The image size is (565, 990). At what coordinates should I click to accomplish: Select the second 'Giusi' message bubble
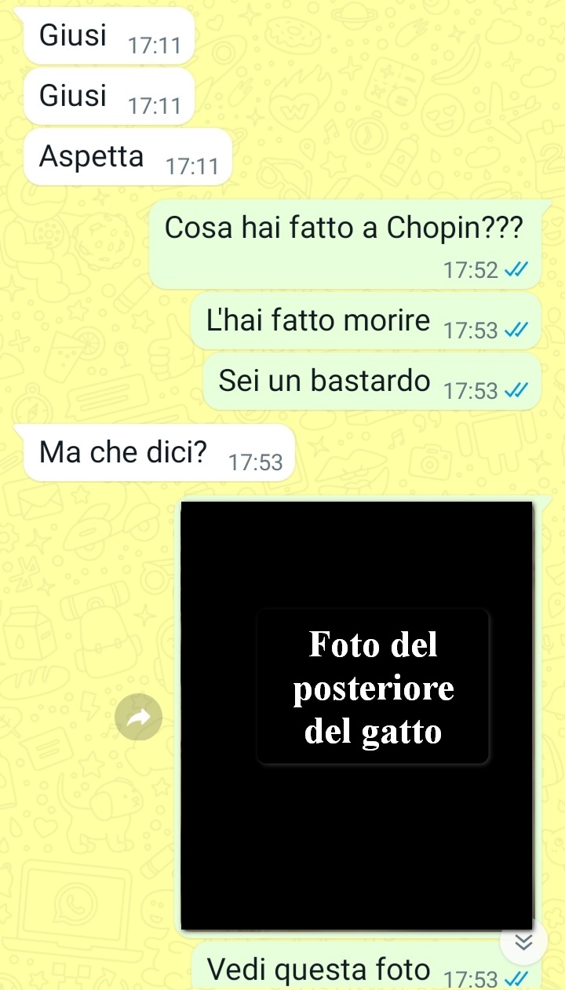point(109,97)
